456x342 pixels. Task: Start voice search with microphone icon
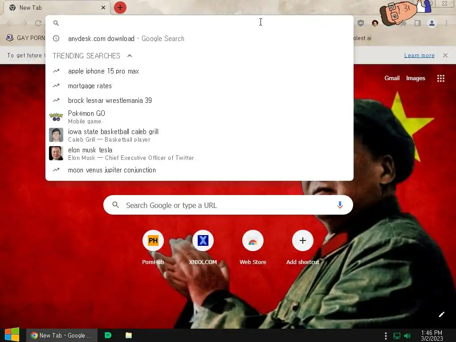click(340, 205)
